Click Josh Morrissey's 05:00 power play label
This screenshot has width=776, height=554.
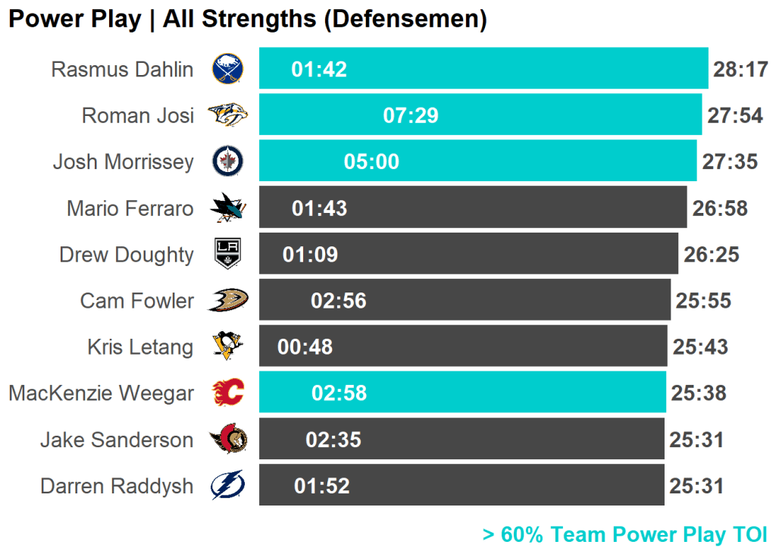pyautogui.click(x=371, y=162)
